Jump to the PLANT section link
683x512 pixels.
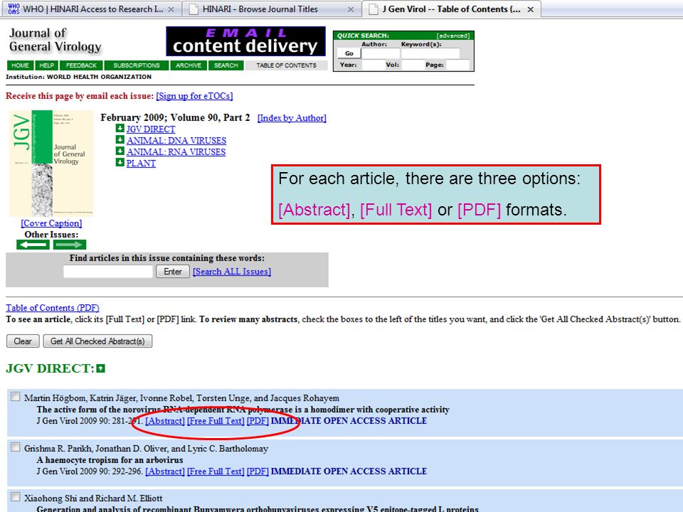click(141, 164)
